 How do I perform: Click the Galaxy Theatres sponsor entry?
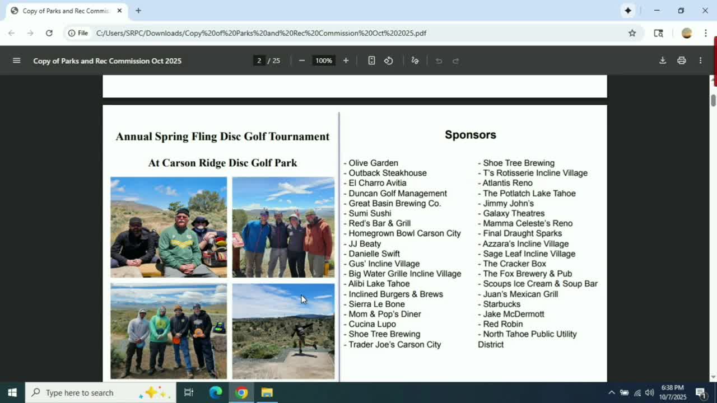click(511, 213)
